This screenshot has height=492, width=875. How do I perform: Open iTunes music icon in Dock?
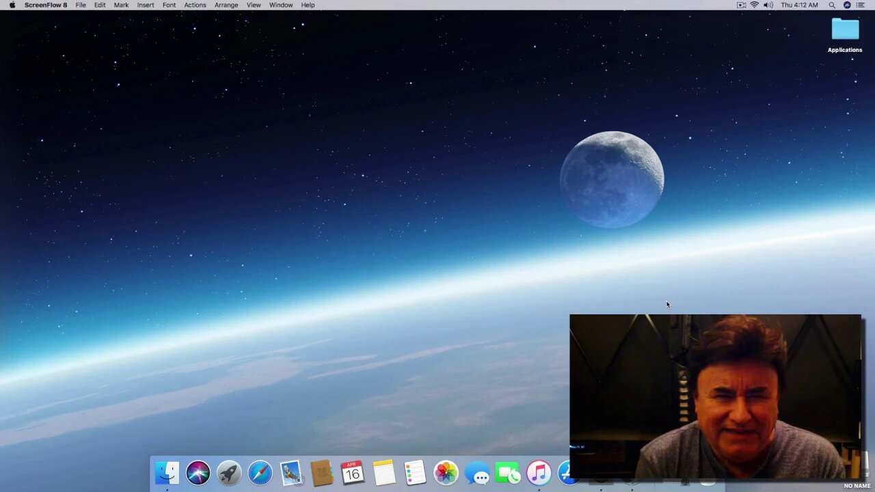pyautogui.click(x=539, y=473)
